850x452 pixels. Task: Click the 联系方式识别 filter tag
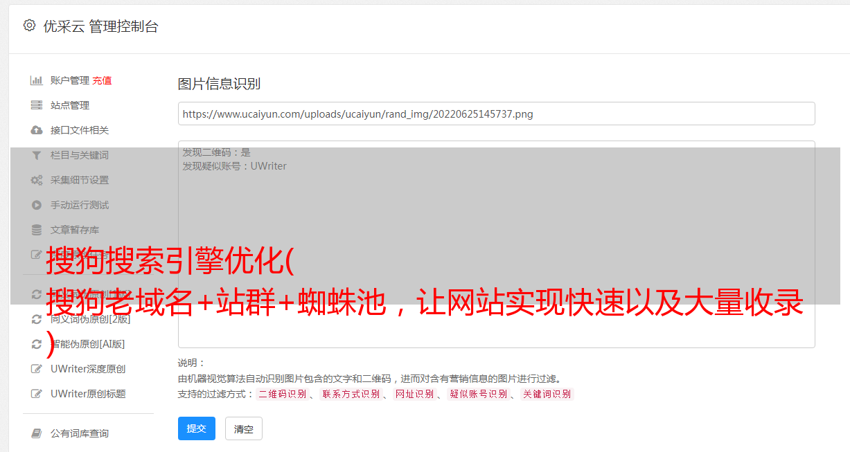coord(351,394)
